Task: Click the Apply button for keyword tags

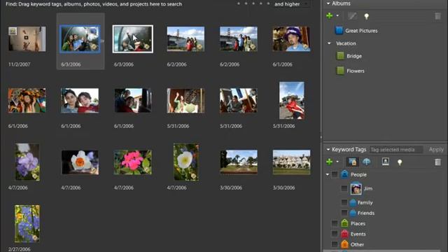Action: coord(436,149)
